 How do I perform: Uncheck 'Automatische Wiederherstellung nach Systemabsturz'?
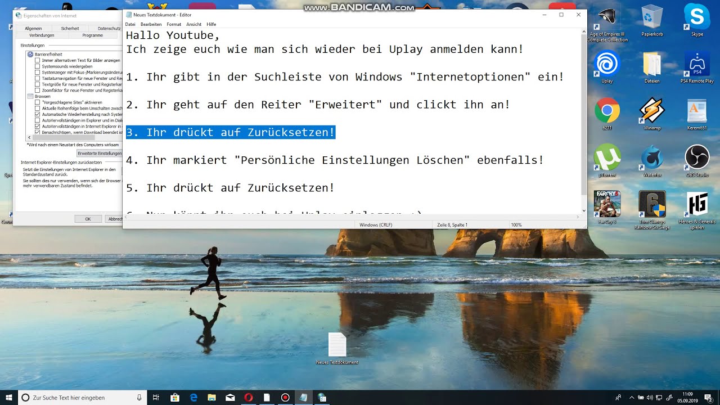point(38,114)
